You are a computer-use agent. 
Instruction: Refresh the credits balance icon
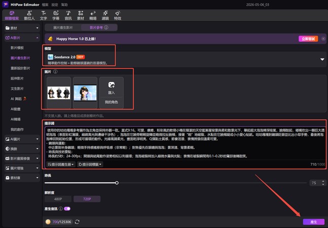77,222
